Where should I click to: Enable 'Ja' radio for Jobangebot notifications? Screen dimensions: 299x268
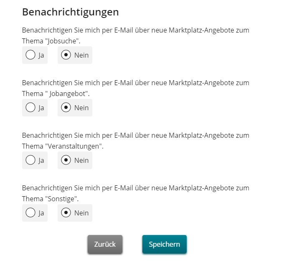pos(30,108)
